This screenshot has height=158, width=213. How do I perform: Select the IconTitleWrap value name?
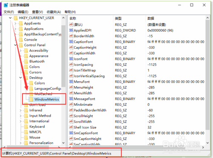[85, 70]
